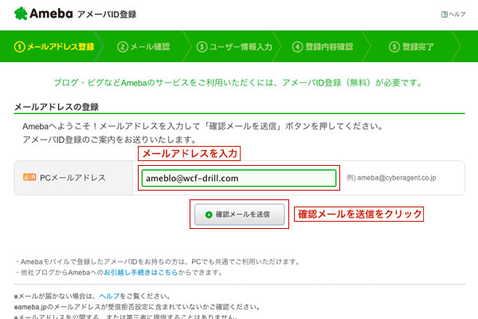Click the Ameba green logo icon
Screen dimensions: 478x319
21,14
